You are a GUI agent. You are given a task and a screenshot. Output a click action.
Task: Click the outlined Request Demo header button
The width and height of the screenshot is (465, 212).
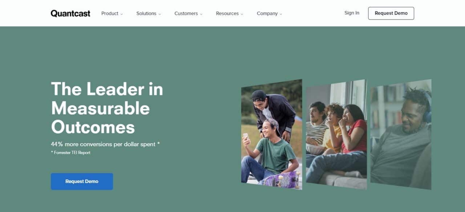[391, 13]
